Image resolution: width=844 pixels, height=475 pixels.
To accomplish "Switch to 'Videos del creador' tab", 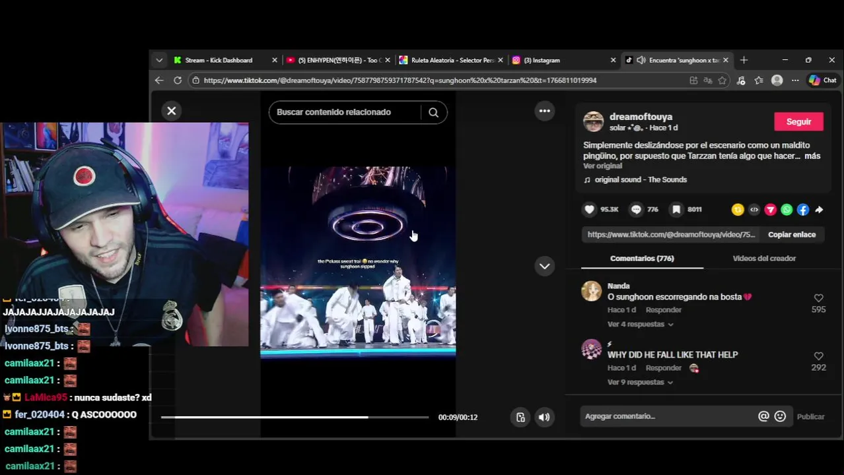I will pyautogui.click(x=764, y=259).
